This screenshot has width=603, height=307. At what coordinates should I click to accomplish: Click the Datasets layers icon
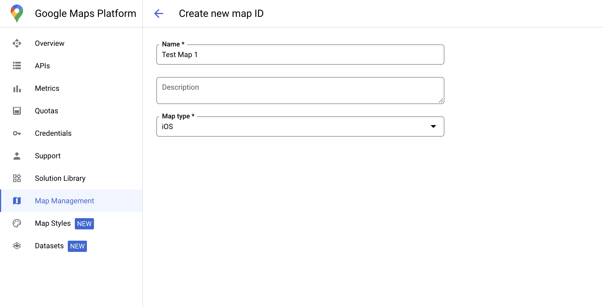[x=17, y=246]
